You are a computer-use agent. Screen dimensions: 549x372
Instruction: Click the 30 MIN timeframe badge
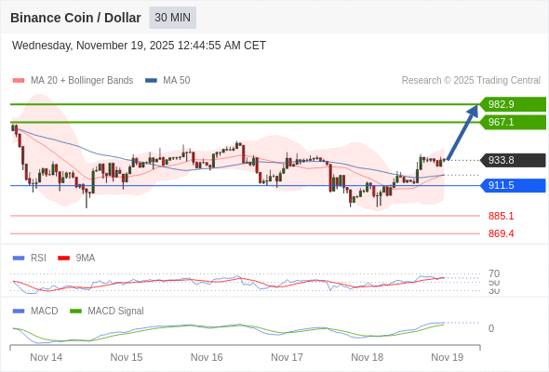(x=173, y=18)
